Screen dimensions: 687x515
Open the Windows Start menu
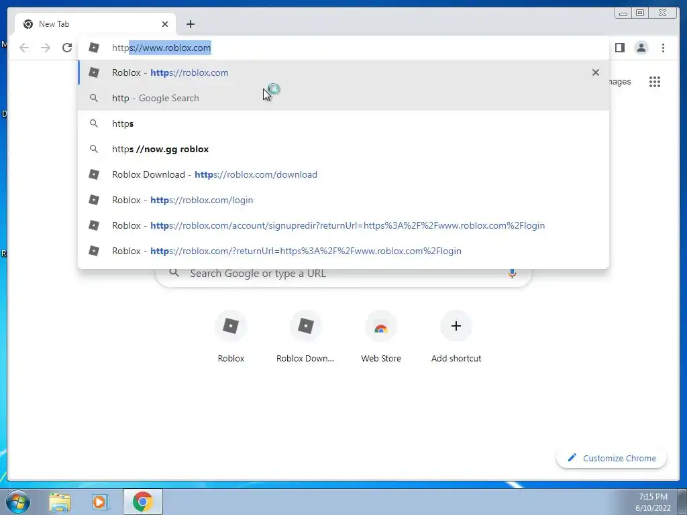[x=18, y=502]
